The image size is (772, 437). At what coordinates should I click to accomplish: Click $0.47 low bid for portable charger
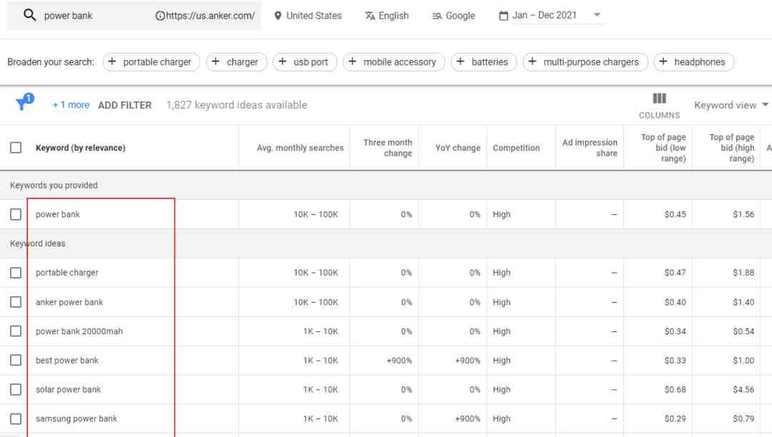[x=675, y=273]
